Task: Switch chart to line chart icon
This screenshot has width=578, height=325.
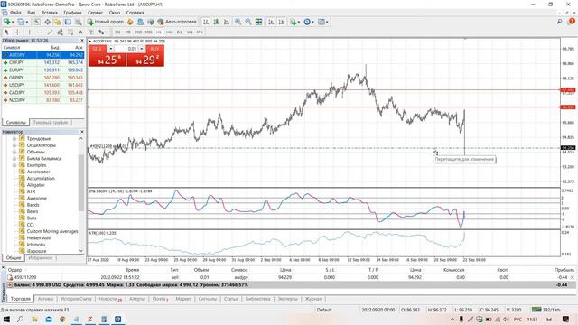Action: click(x=227, y=22)
